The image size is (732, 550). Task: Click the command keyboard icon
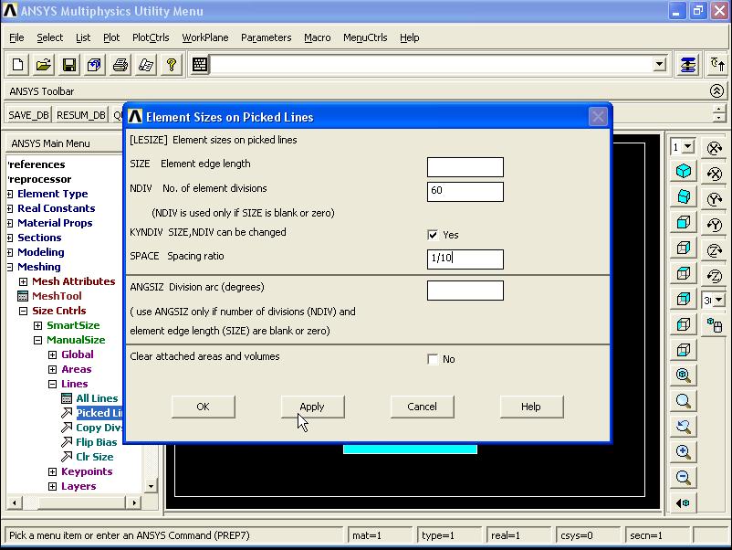tap(200, 65)
